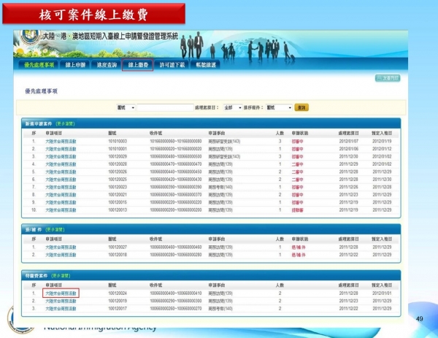Viewport: 438px width, 338px height.
Task: Open the 優先處理事項 tab
Action: 36,65
